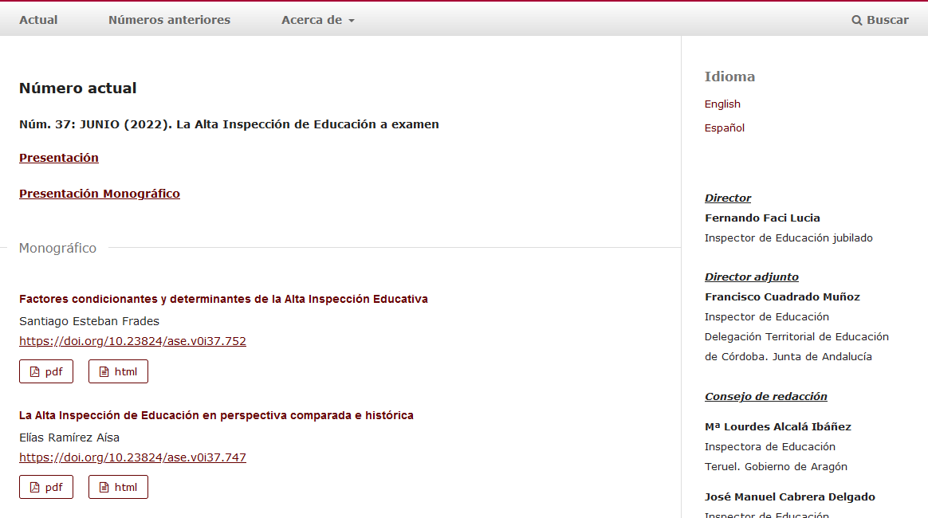The width and height of the screenshot is (928, 518).
Task: Open html of Elías Ramírez Aísa article
Action: click(x=118, y=488)
